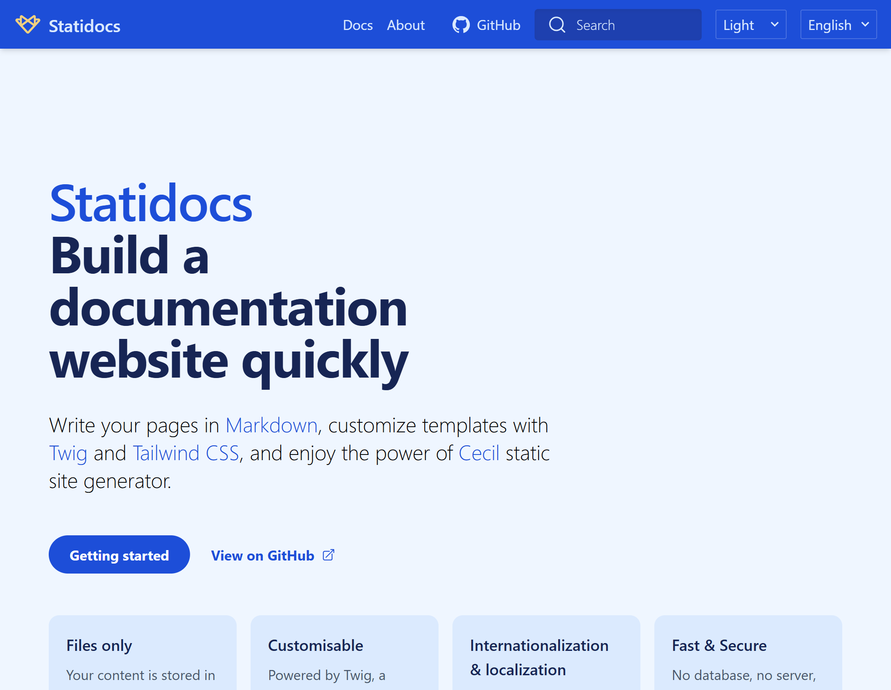Click the external link icon next View on GitHub
The height and width of the screenshot is (690, 891).
click(x=330, y=555)
